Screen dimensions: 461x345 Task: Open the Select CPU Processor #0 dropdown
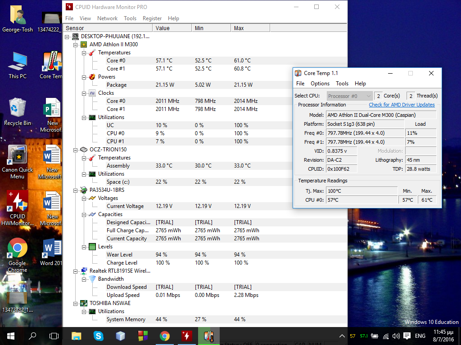coord(350,96)
